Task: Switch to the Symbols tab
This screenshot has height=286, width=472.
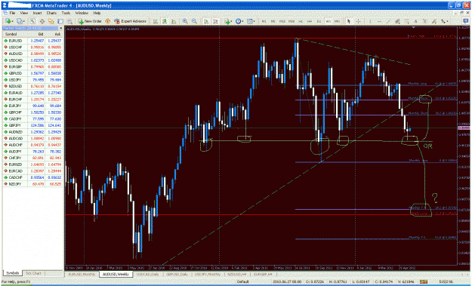Action: tap(13, 273)
